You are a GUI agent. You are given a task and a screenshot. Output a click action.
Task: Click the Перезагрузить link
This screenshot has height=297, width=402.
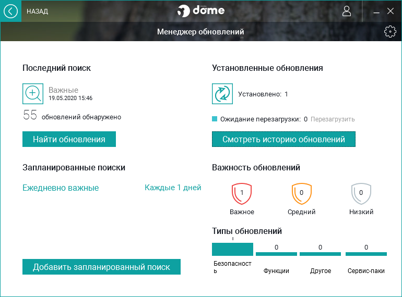[x=333, y=119]
